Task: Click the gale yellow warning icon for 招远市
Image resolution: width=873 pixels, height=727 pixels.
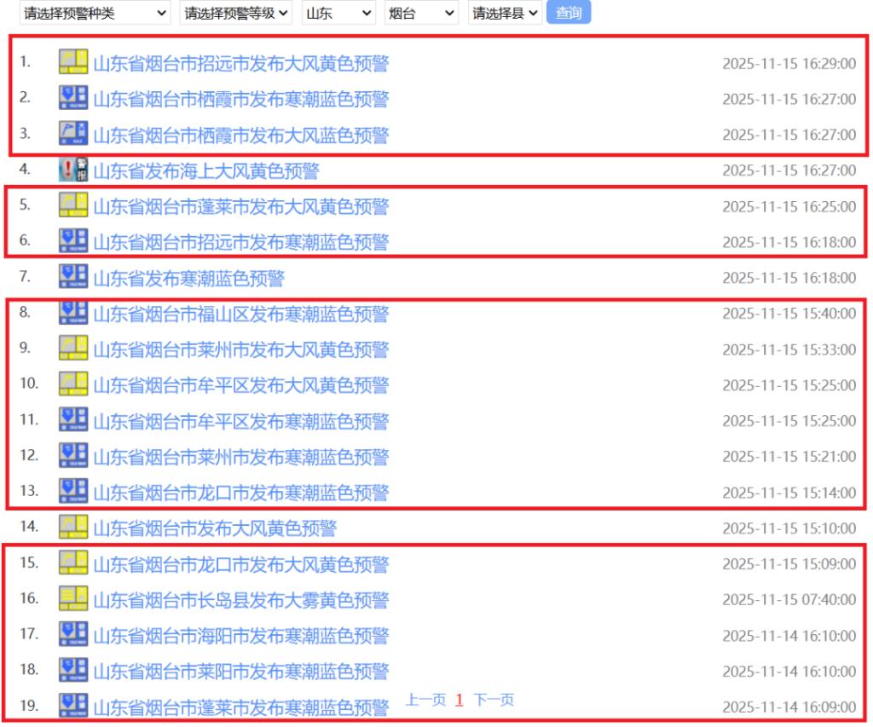Action: [x=73, y=62]
